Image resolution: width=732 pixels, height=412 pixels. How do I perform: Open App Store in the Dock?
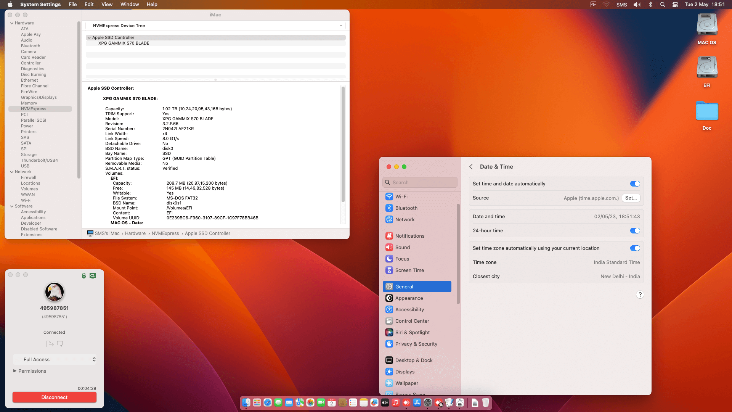pyautogui.click(x=417, y=402)
